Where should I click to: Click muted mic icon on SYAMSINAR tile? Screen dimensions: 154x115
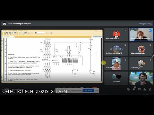125,45
